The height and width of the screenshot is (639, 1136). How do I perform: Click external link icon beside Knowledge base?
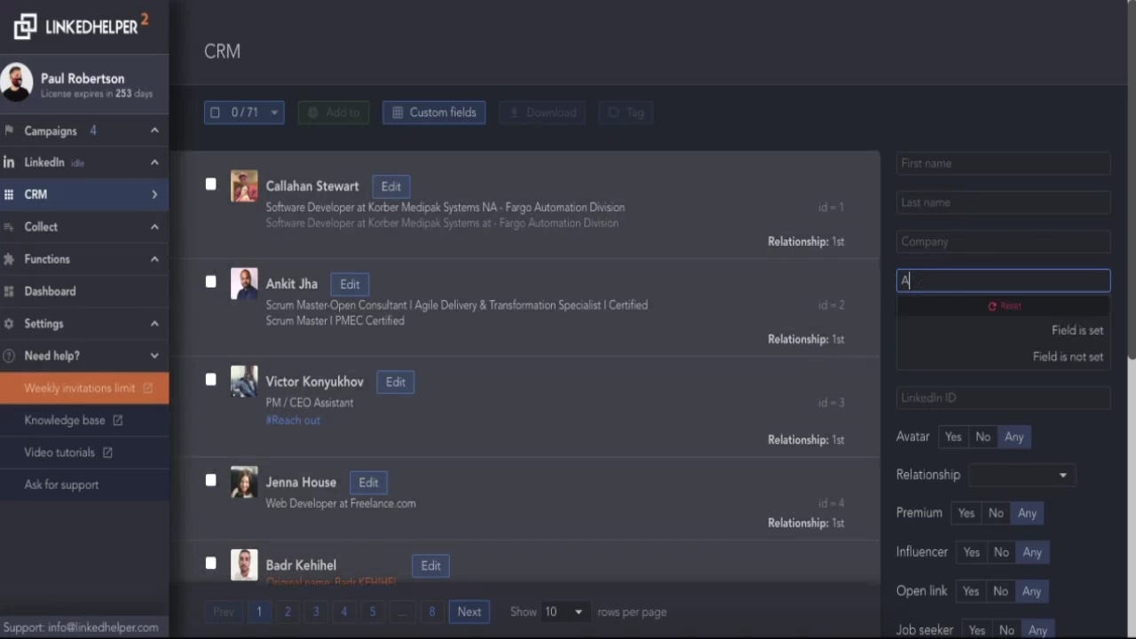pos(117,420)
